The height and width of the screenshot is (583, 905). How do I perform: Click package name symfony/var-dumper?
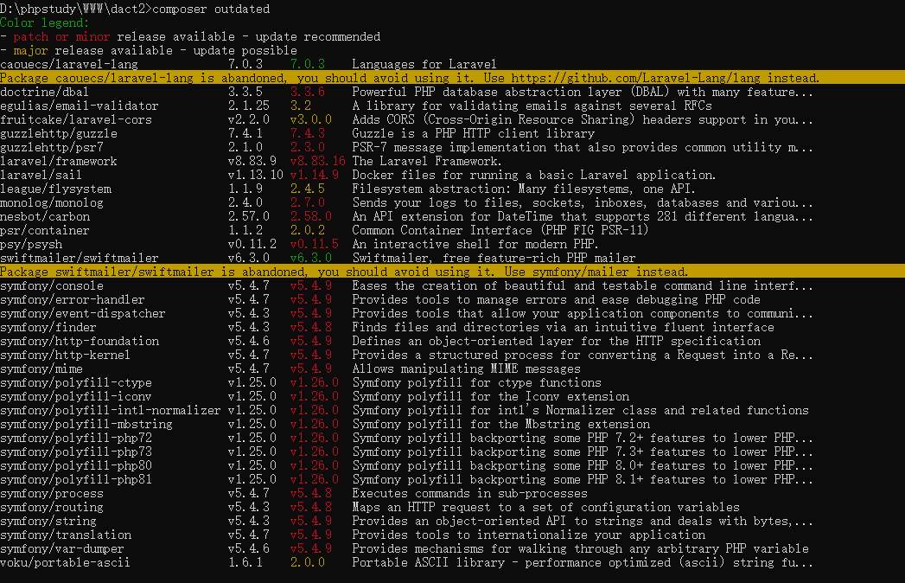(61, 549)
